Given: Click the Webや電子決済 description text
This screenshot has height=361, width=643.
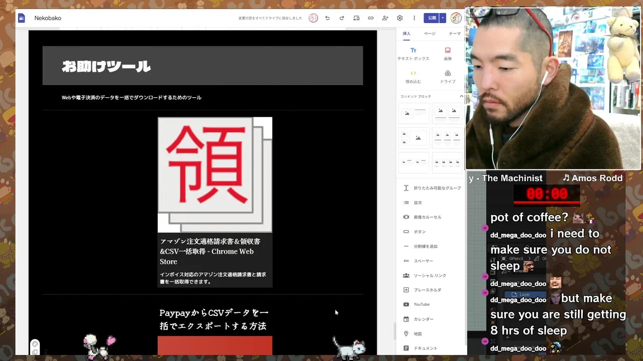Looking at the screenshot, I should [x=132, y=97].
